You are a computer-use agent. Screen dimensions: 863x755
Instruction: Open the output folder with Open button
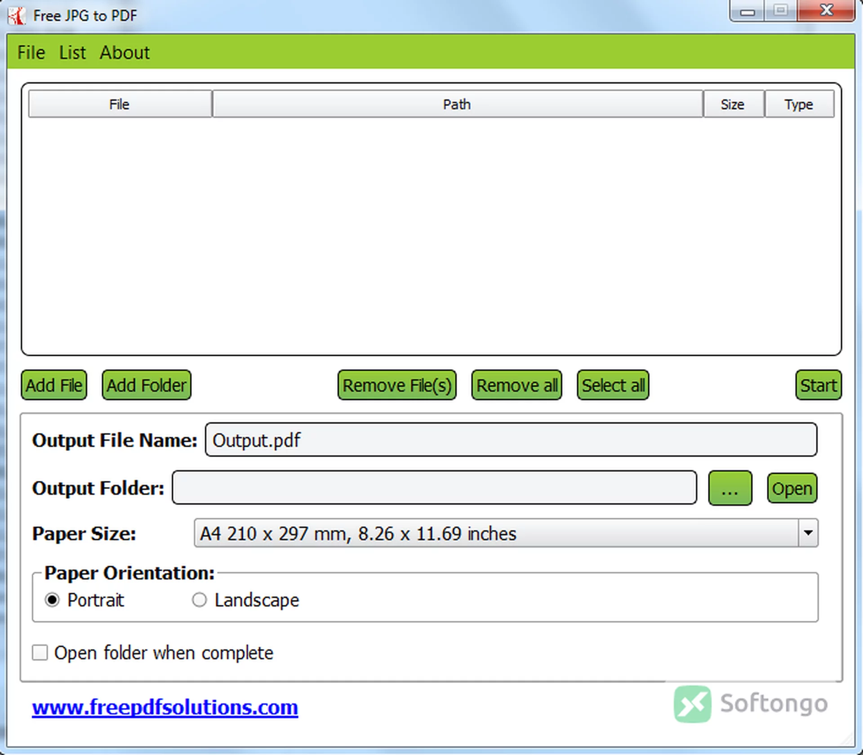[x=792, y=488]
